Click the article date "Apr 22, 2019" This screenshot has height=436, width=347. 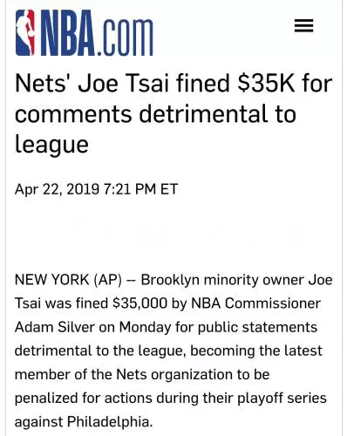tap(58, 189)
